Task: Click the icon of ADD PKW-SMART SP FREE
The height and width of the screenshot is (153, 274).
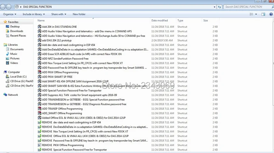Action: 39,77
